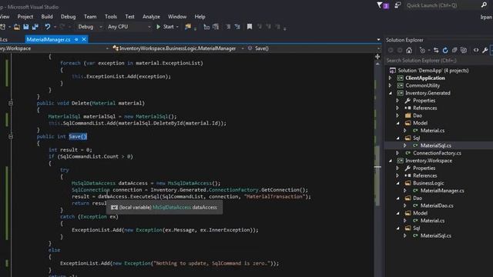Open the Team menu

[x=90, y=17]
